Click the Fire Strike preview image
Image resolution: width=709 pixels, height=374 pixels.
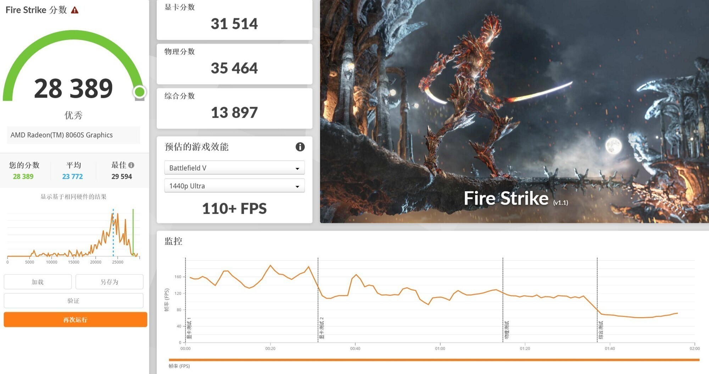[x=514, y=111]
